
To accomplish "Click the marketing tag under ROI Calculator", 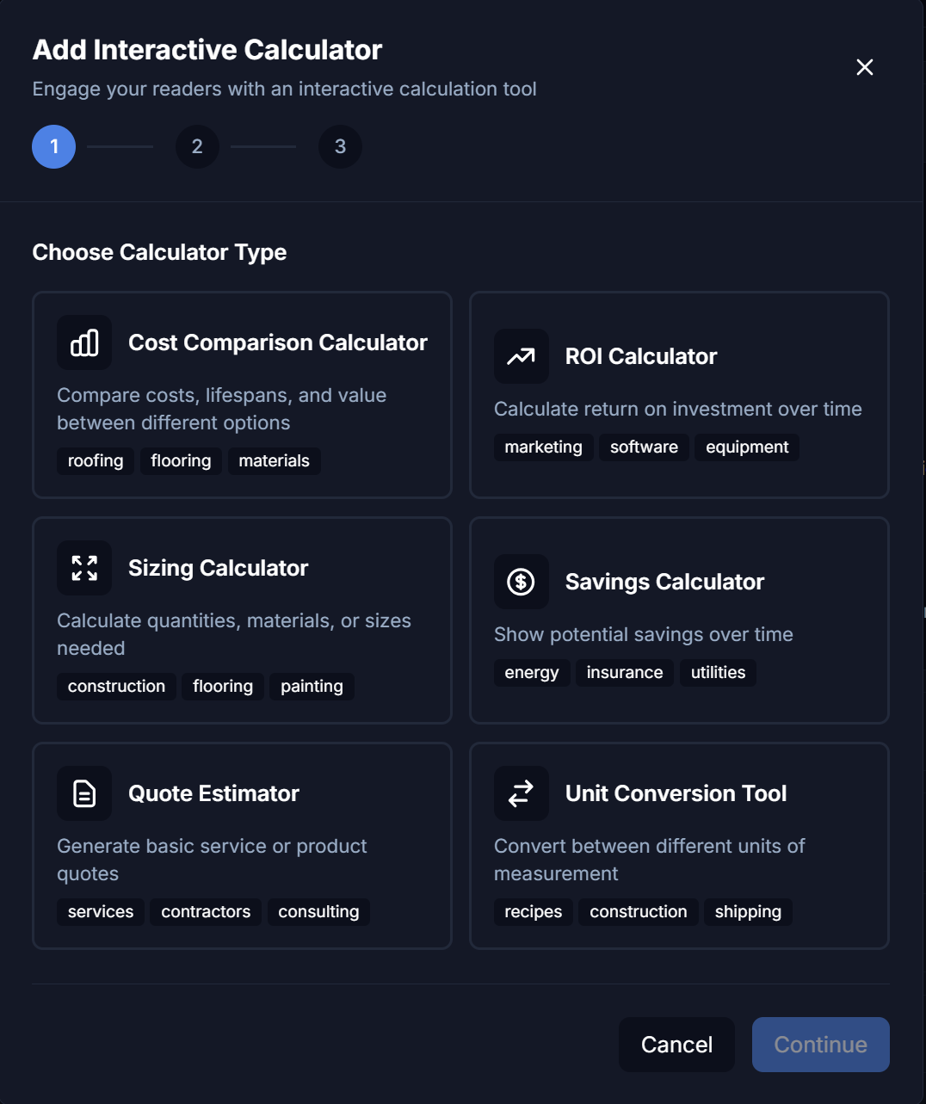I will tap(543, 447).
